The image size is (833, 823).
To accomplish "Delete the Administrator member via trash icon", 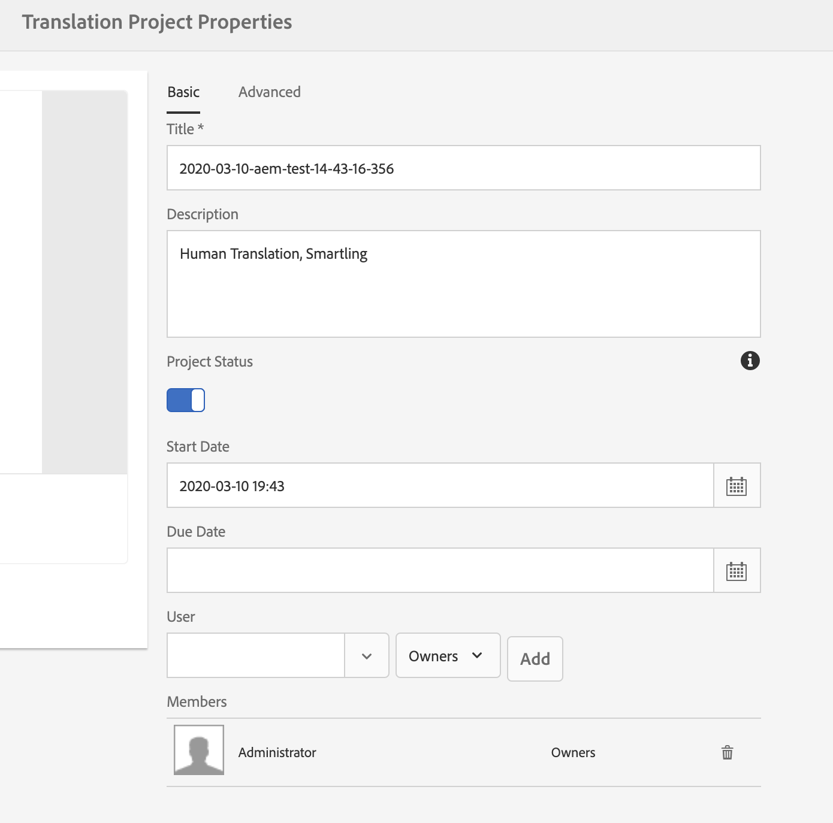I will coord(727,752).
